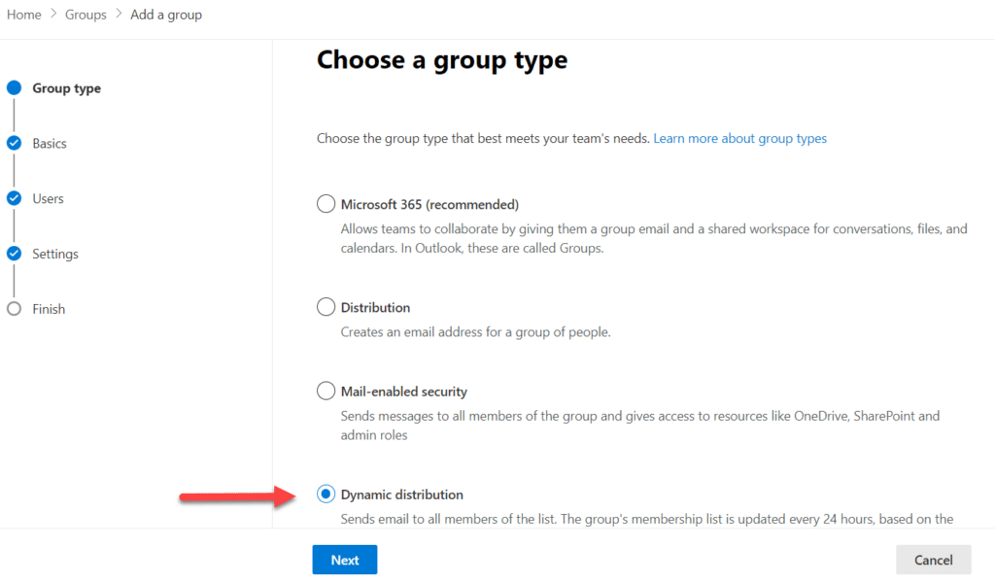The width and height of the screenshot is (995, 581).
Task: Click the Next button
Action: coord(344,560)
